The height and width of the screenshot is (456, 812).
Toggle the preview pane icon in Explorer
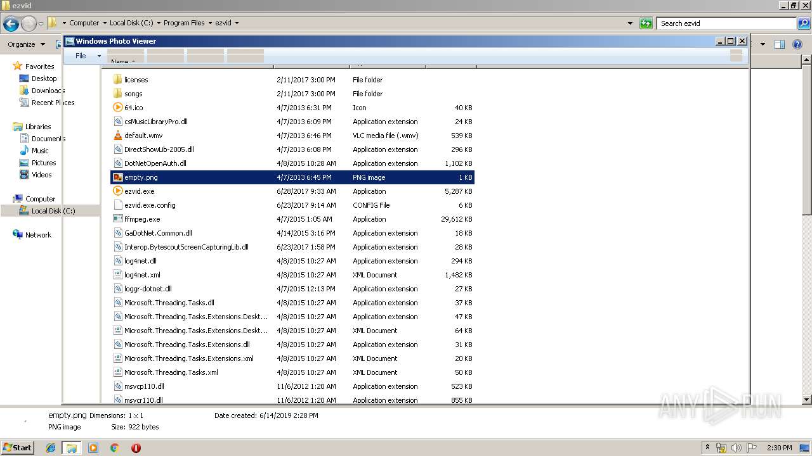(780, 44)
